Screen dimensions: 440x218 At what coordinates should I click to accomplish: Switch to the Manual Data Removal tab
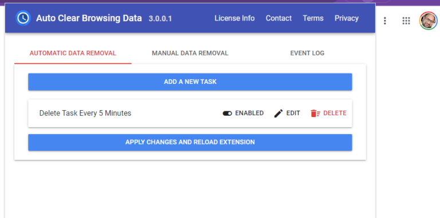[x=190, y=53]
